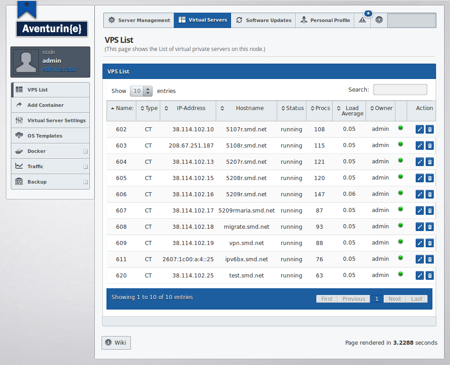Click the round logout icon in top bar
Viewport: 450px width, 365px height.
click(379, 20)
